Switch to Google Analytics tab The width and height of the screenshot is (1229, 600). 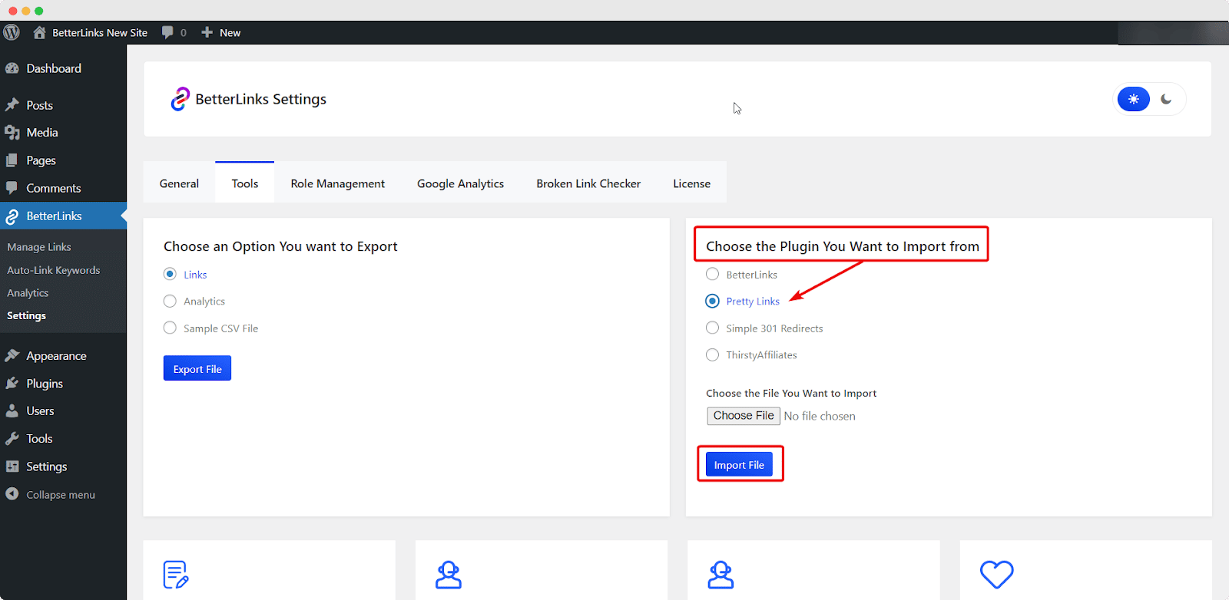(461, 183)
